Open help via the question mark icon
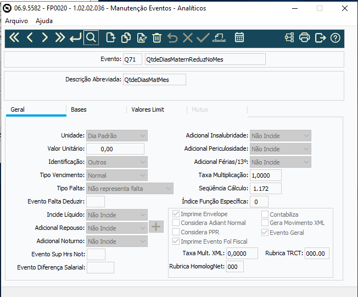 click(x=335, y=38)
